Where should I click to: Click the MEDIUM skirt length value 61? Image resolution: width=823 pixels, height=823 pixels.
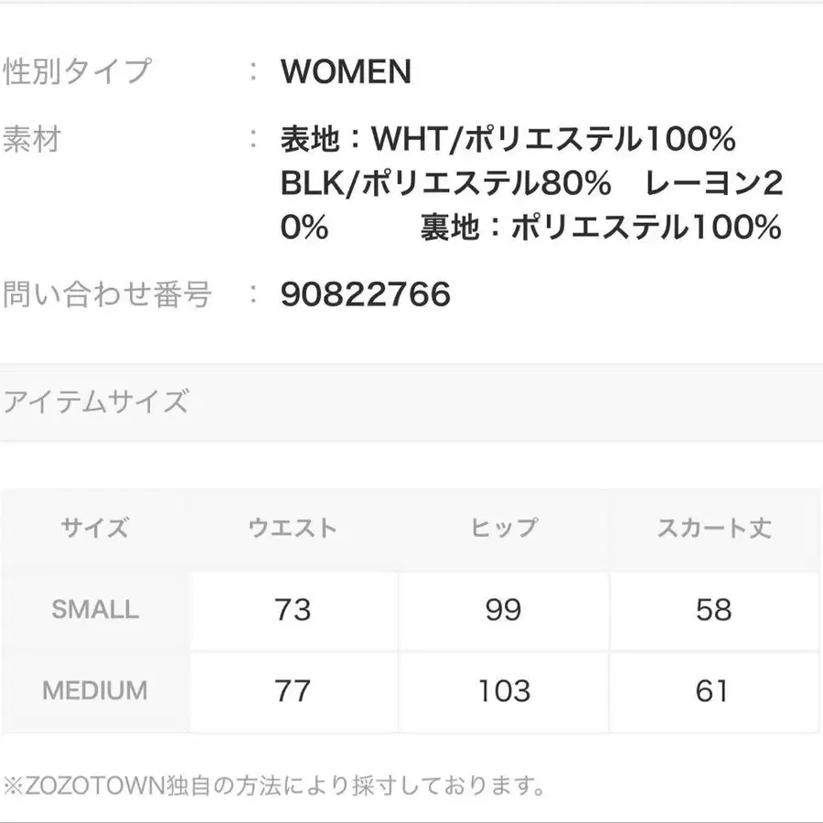pyautogui.click(x=713, y=690)
